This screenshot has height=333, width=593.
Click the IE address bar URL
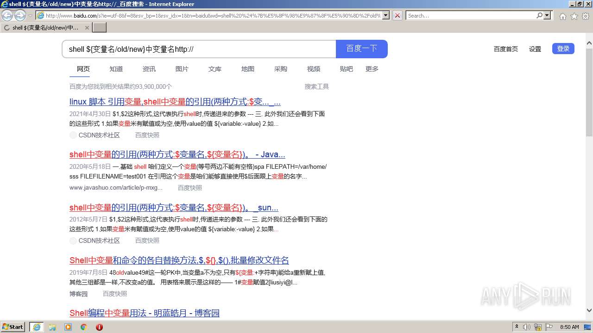(x=213, y=15)
